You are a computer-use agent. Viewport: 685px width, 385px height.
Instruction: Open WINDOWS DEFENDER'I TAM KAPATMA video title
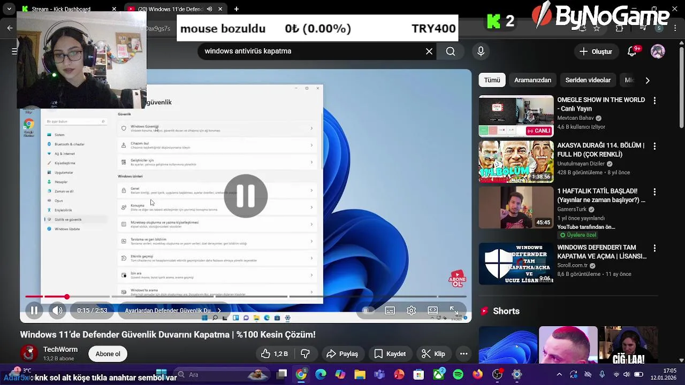coord(602,252)
